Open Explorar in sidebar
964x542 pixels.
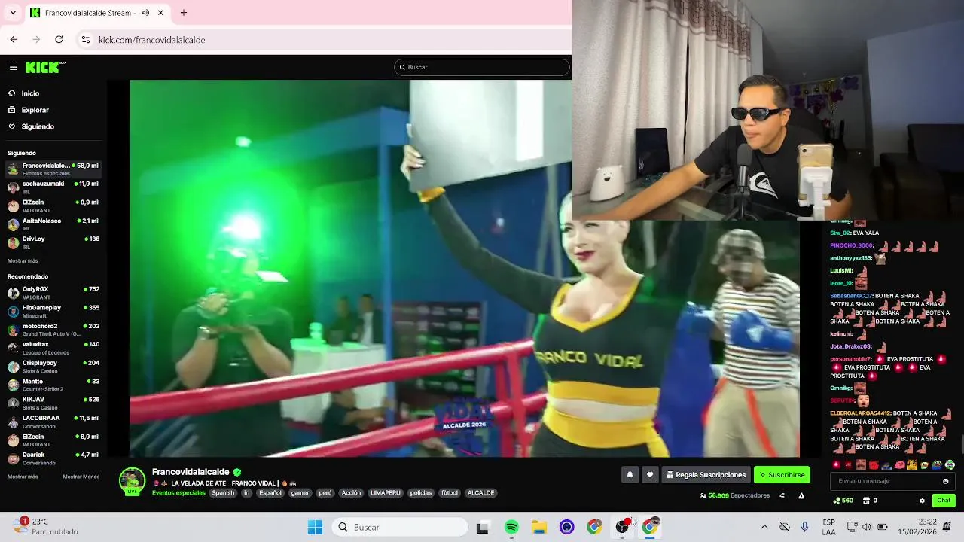(x=53, y=110)
